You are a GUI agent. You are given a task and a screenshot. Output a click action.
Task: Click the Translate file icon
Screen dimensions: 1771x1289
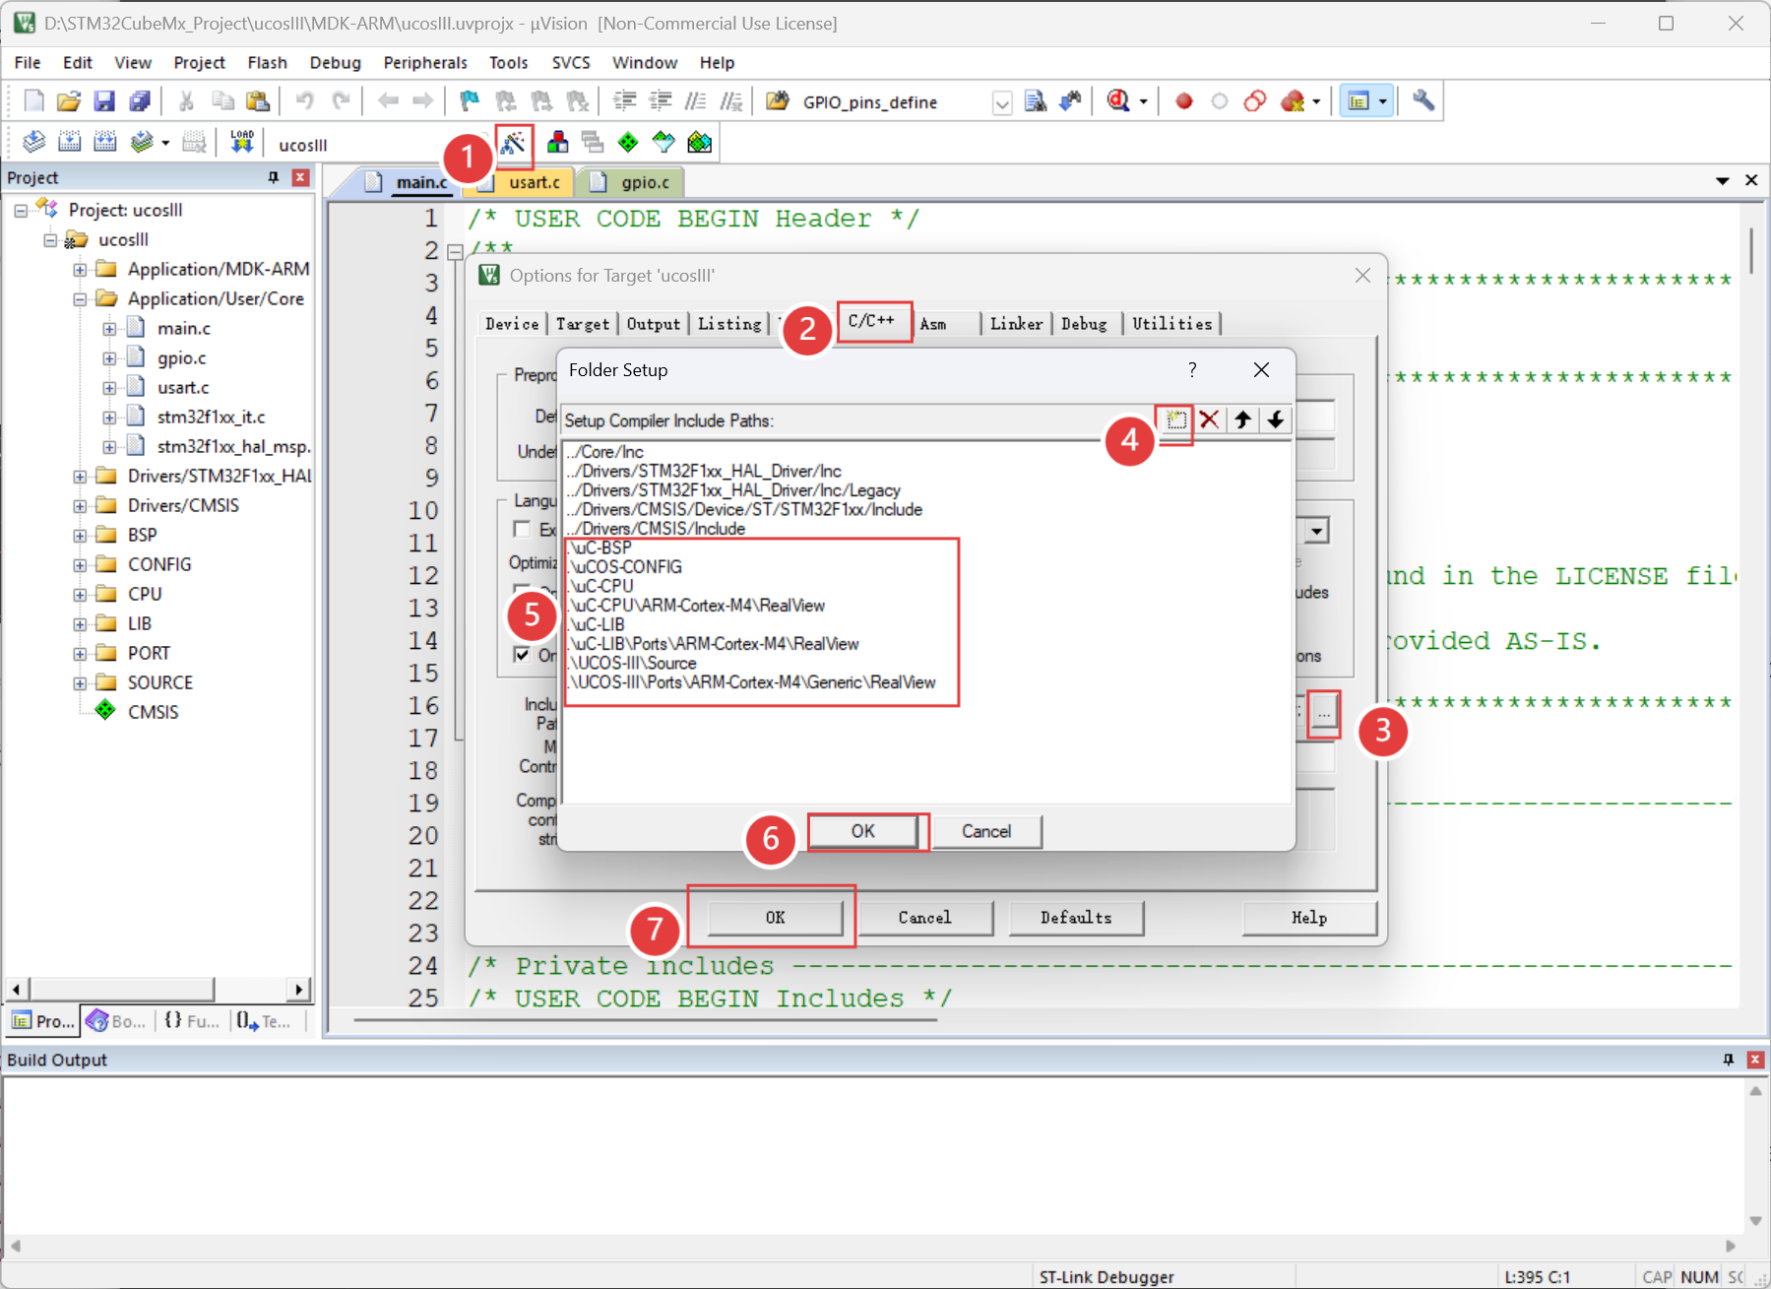pos(33,143)
